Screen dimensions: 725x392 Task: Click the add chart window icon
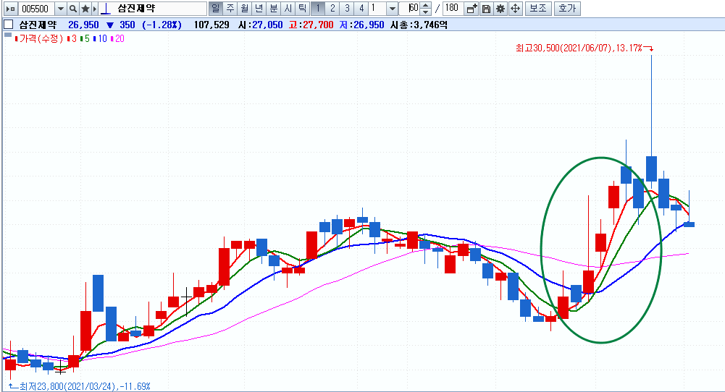472,8
